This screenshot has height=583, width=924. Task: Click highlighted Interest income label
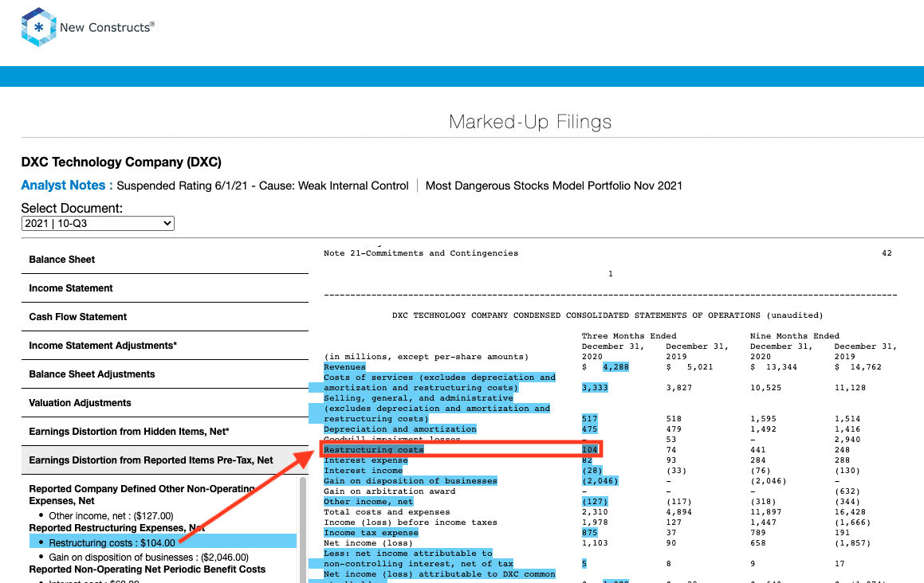click(363, 471)
